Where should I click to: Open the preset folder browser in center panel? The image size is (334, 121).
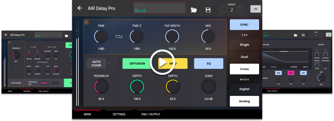click(194, 10)
